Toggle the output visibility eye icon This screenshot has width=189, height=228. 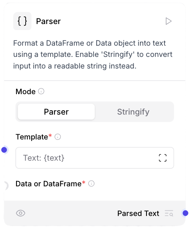pyautogui.click(x=20, y=213)
